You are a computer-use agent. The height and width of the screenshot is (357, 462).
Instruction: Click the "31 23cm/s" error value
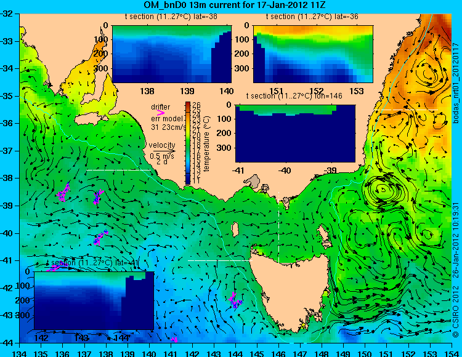(169, 127)
